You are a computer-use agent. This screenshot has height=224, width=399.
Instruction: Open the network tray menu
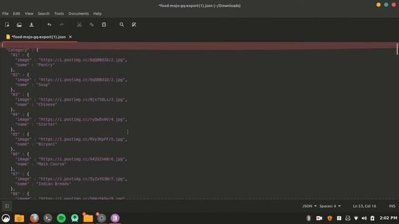tap(356, 218)
